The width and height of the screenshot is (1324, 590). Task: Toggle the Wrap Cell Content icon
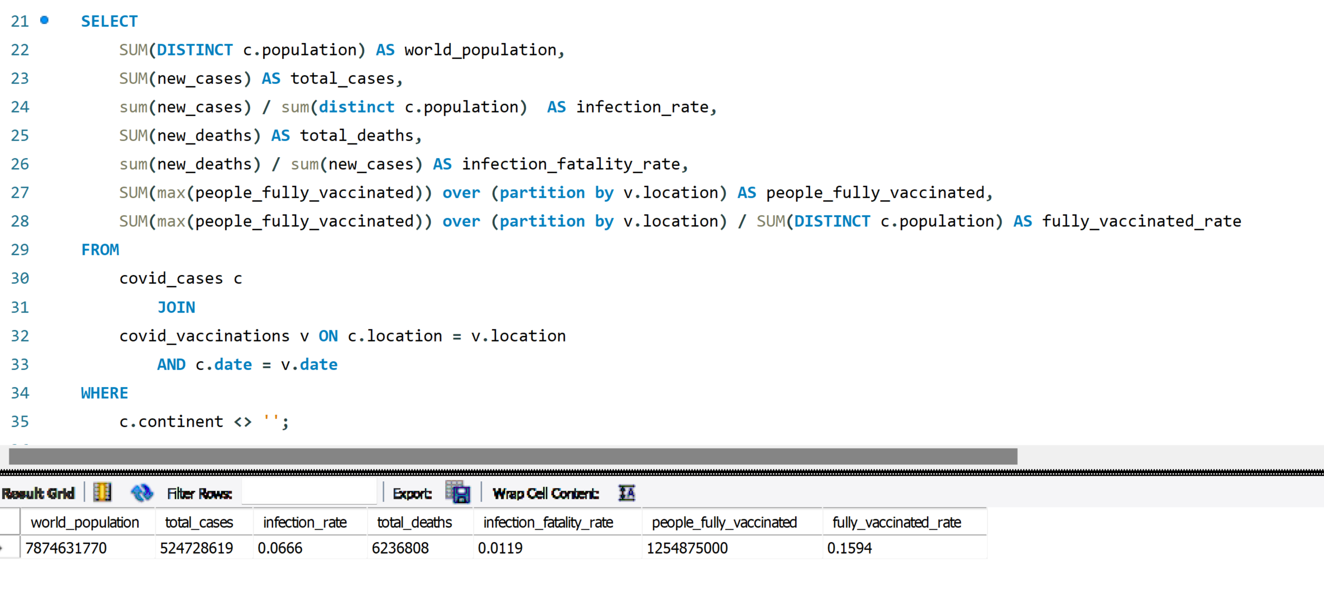[626, 493]
